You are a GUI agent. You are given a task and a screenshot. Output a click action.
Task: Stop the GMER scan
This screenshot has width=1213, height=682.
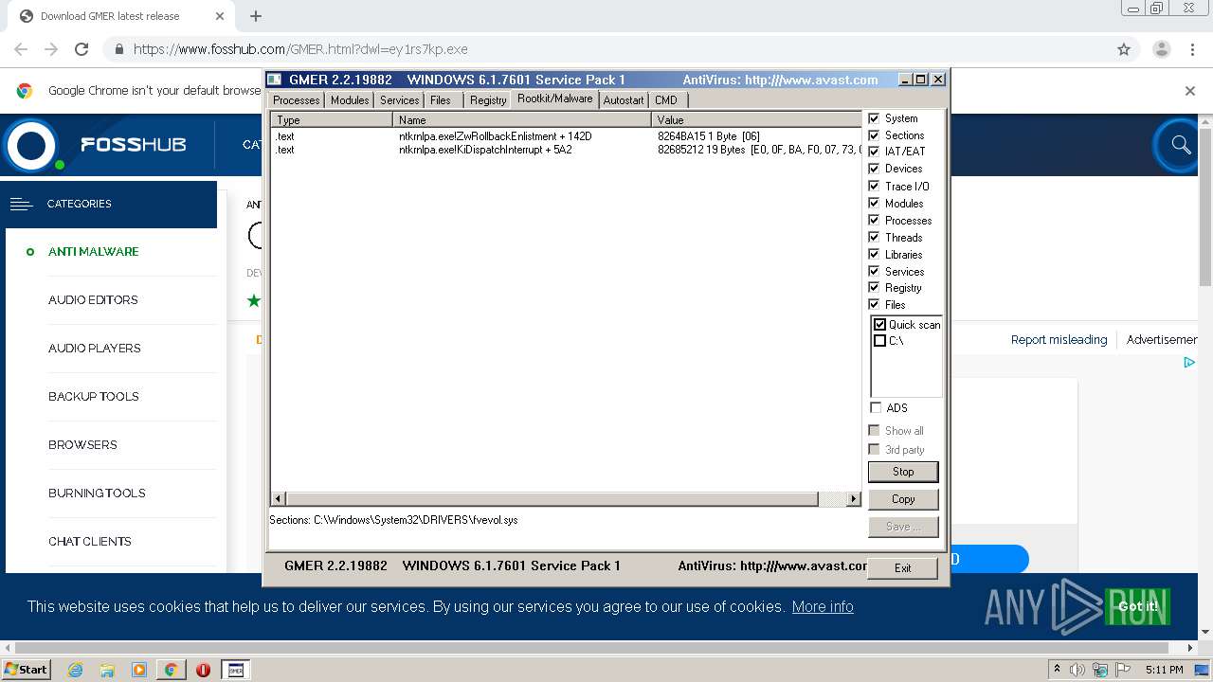tap(903, 472)
